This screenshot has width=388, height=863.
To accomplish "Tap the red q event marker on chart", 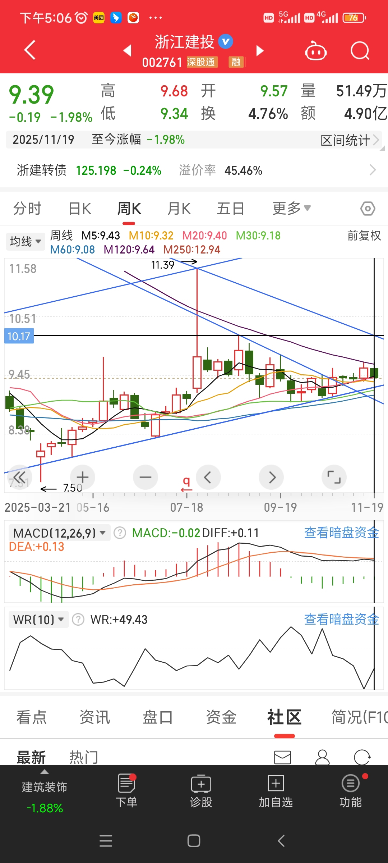I will click(186, 484).
